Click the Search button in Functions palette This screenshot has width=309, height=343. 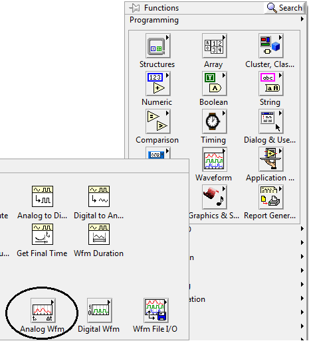click(284, 8)
